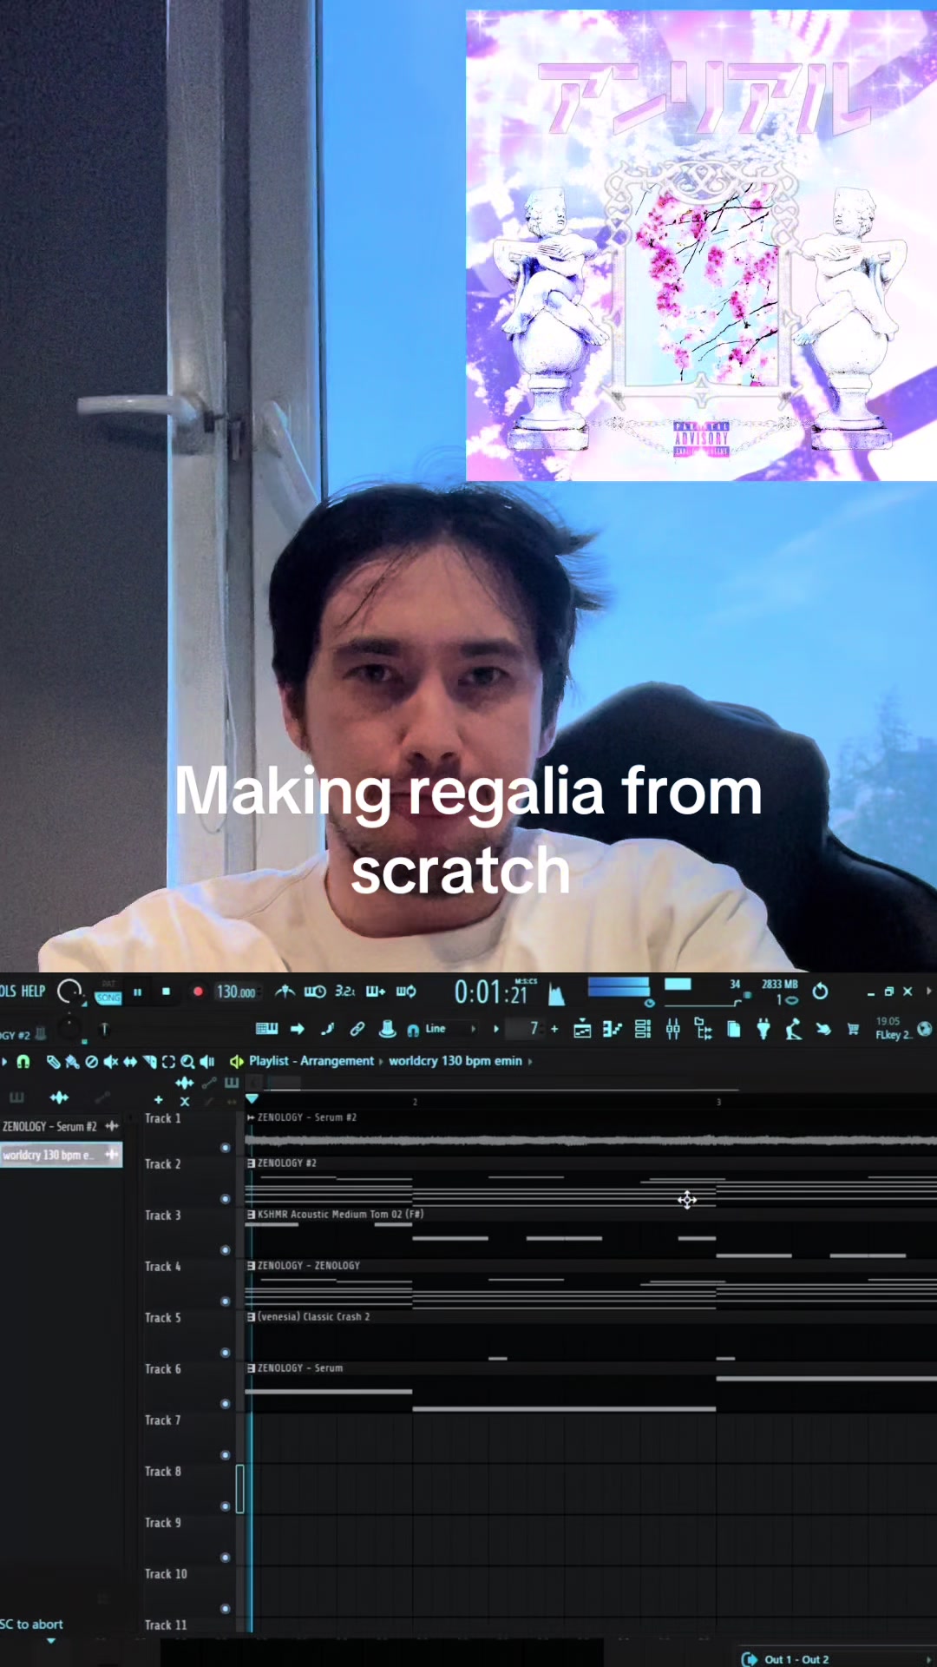Stop playback with the square button
The image size is (937, 1667).
166,992
